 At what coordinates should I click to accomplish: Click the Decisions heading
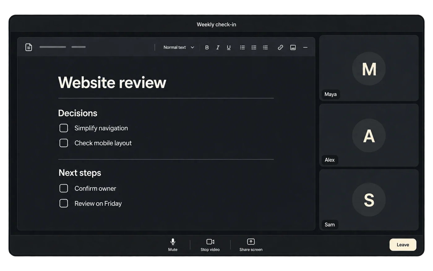78,113
